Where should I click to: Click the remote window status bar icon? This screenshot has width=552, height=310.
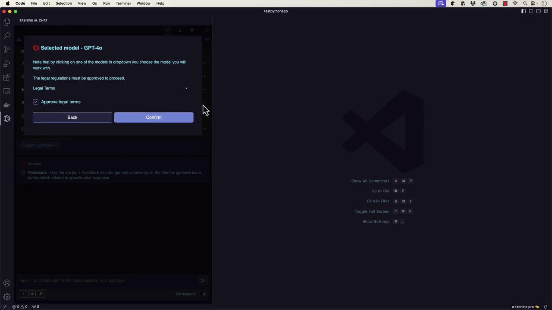click(5, 307)
